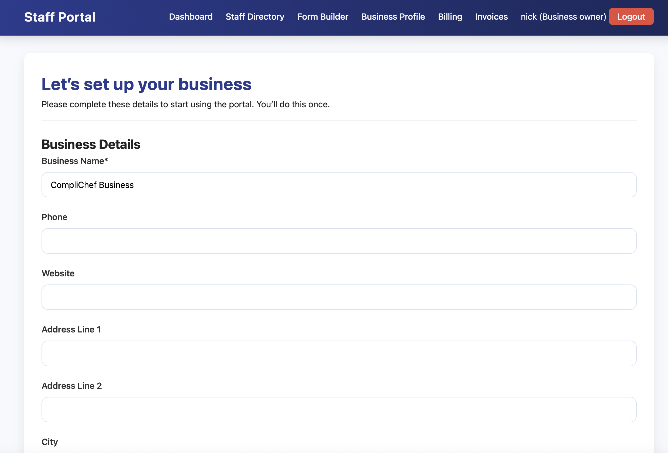Open the Billing page

click(450, 17)
